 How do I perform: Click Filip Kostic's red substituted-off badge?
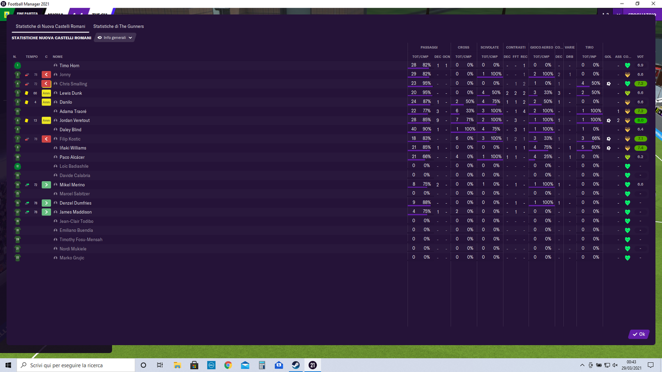click(46, 139)
